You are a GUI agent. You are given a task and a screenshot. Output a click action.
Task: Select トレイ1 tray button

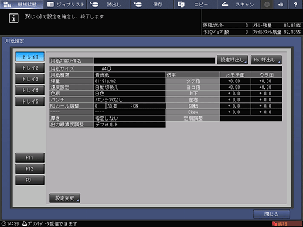coord(30,57)
